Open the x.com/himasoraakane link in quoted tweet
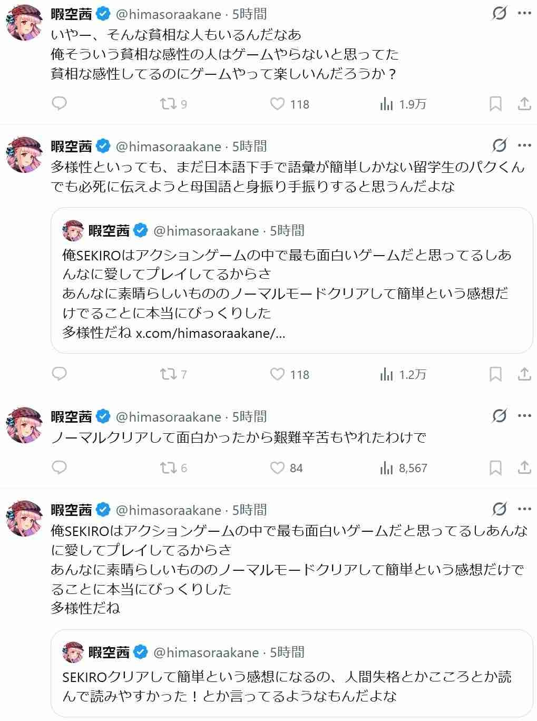The height and width of the screenshot is (721, 537). [211, 333]
